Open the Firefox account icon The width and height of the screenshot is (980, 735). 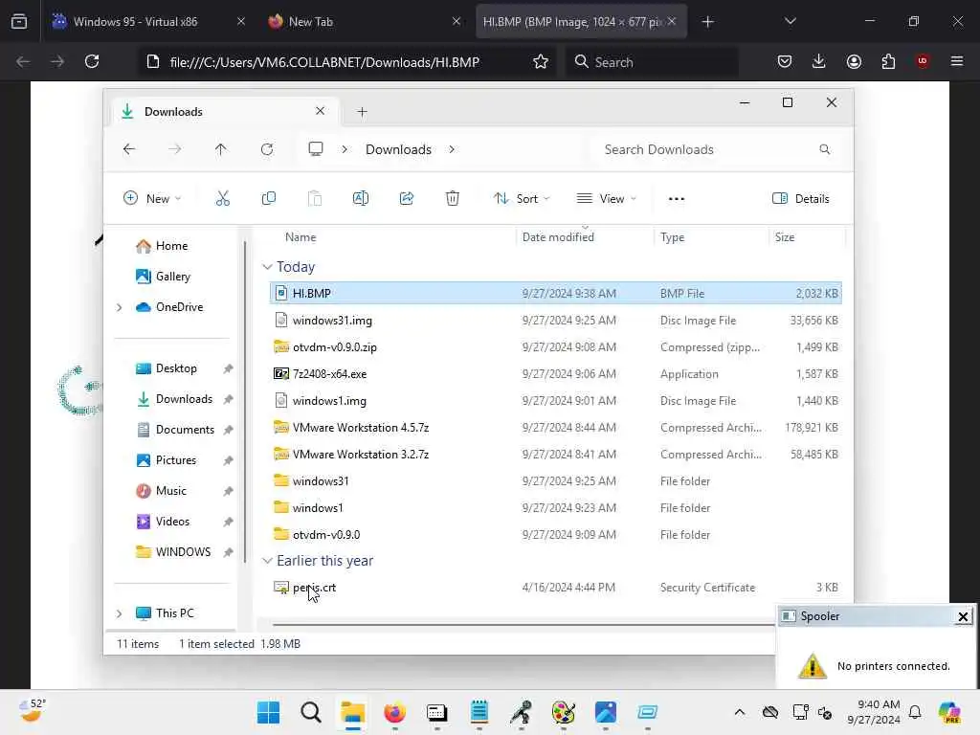pyautogui.click(x=854, y=61)
